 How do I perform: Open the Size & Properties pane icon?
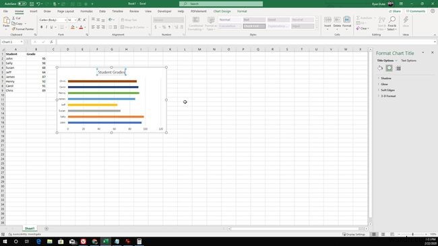(399, 69)
